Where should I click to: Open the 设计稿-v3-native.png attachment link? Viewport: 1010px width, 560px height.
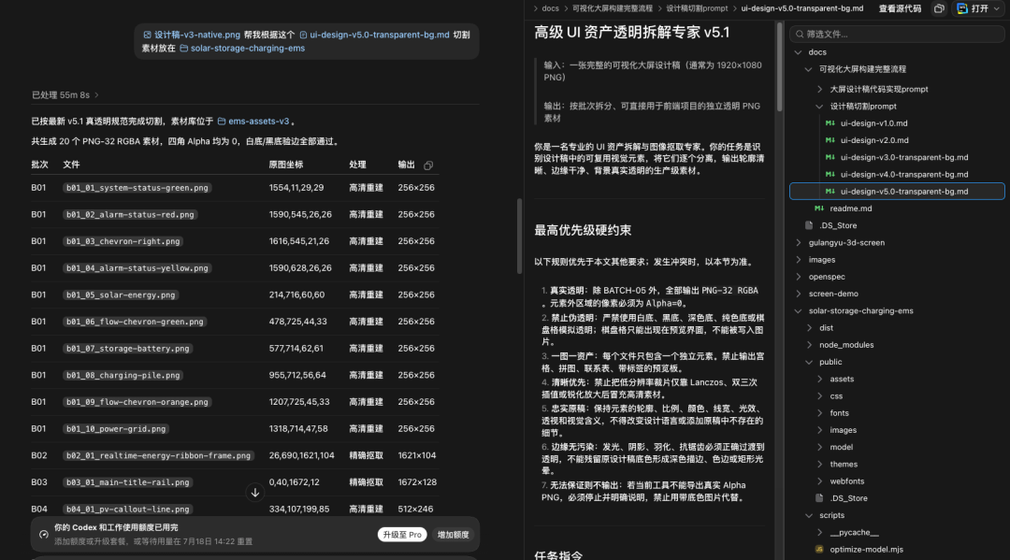click(192, 35)
